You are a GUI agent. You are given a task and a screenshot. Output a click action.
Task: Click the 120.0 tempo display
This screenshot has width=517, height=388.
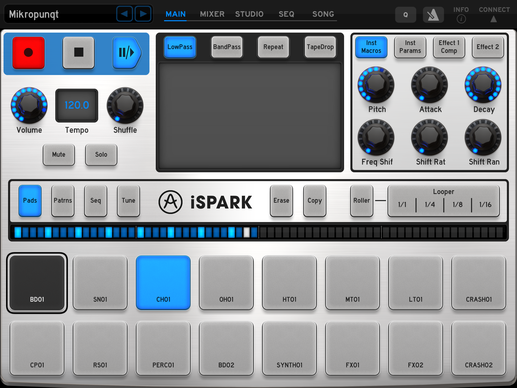(77, 105)
